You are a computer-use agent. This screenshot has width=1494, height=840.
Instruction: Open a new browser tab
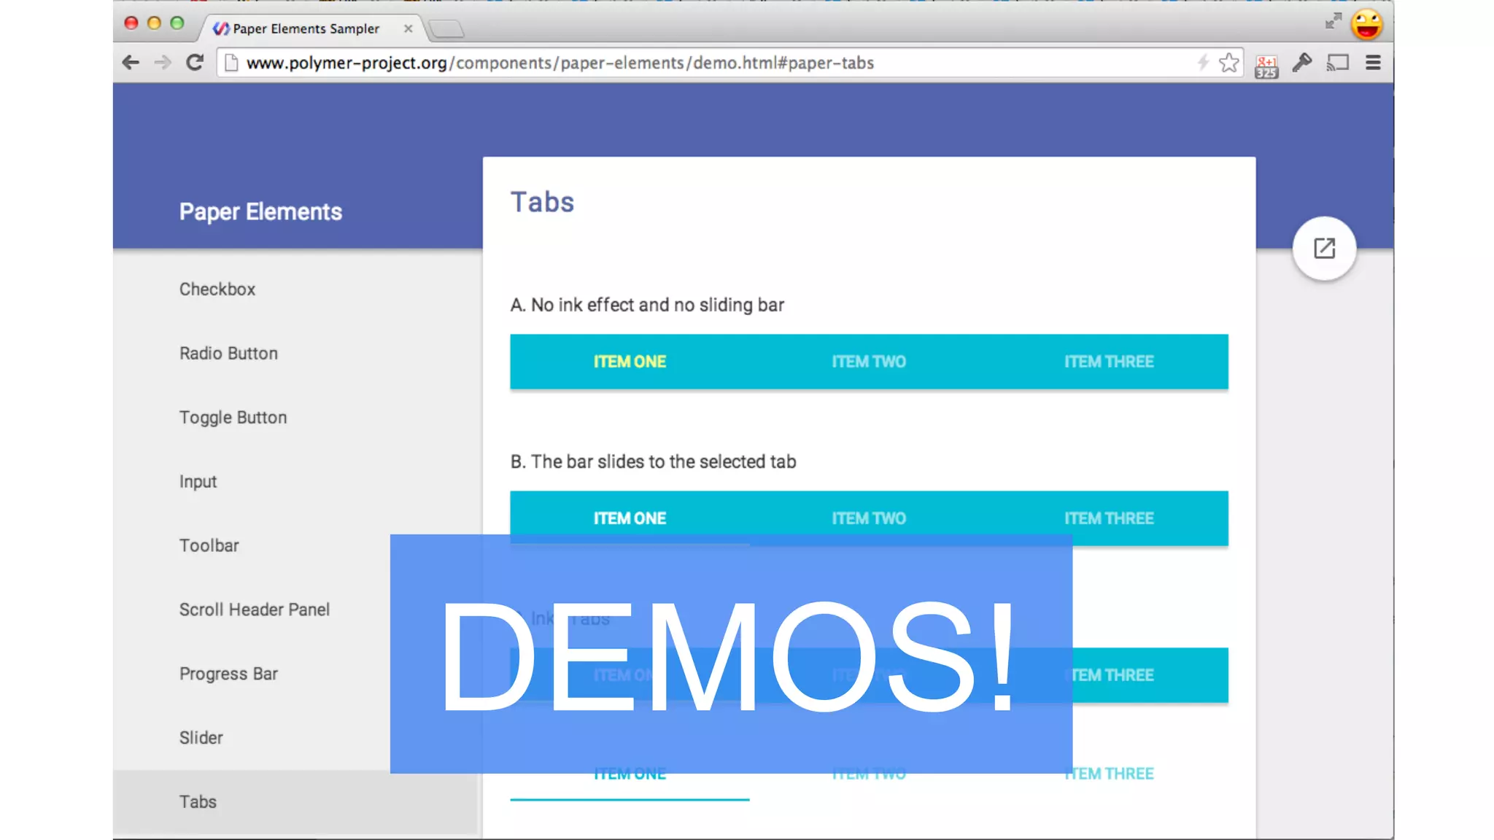pos(446,29)
